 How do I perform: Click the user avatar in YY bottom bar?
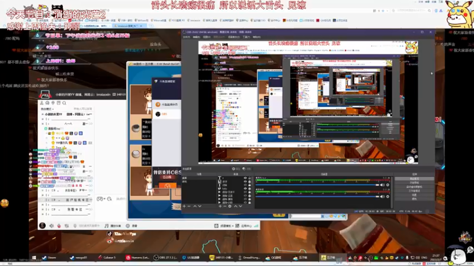point(42,226)
